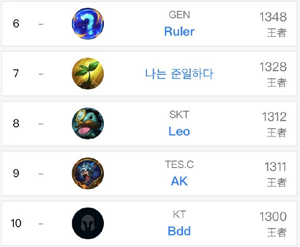Select the SKT team label
This screenshot has width=300, height=247.
pyautogui.click(x=179, y=115)
